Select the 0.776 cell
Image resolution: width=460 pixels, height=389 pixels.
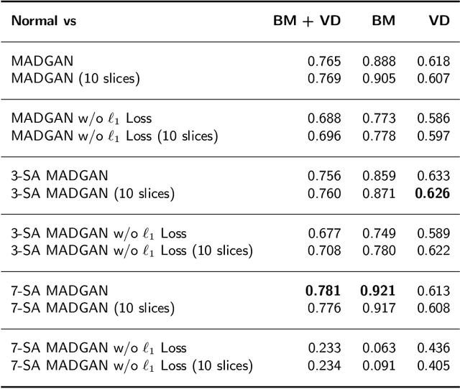point(324,308)
